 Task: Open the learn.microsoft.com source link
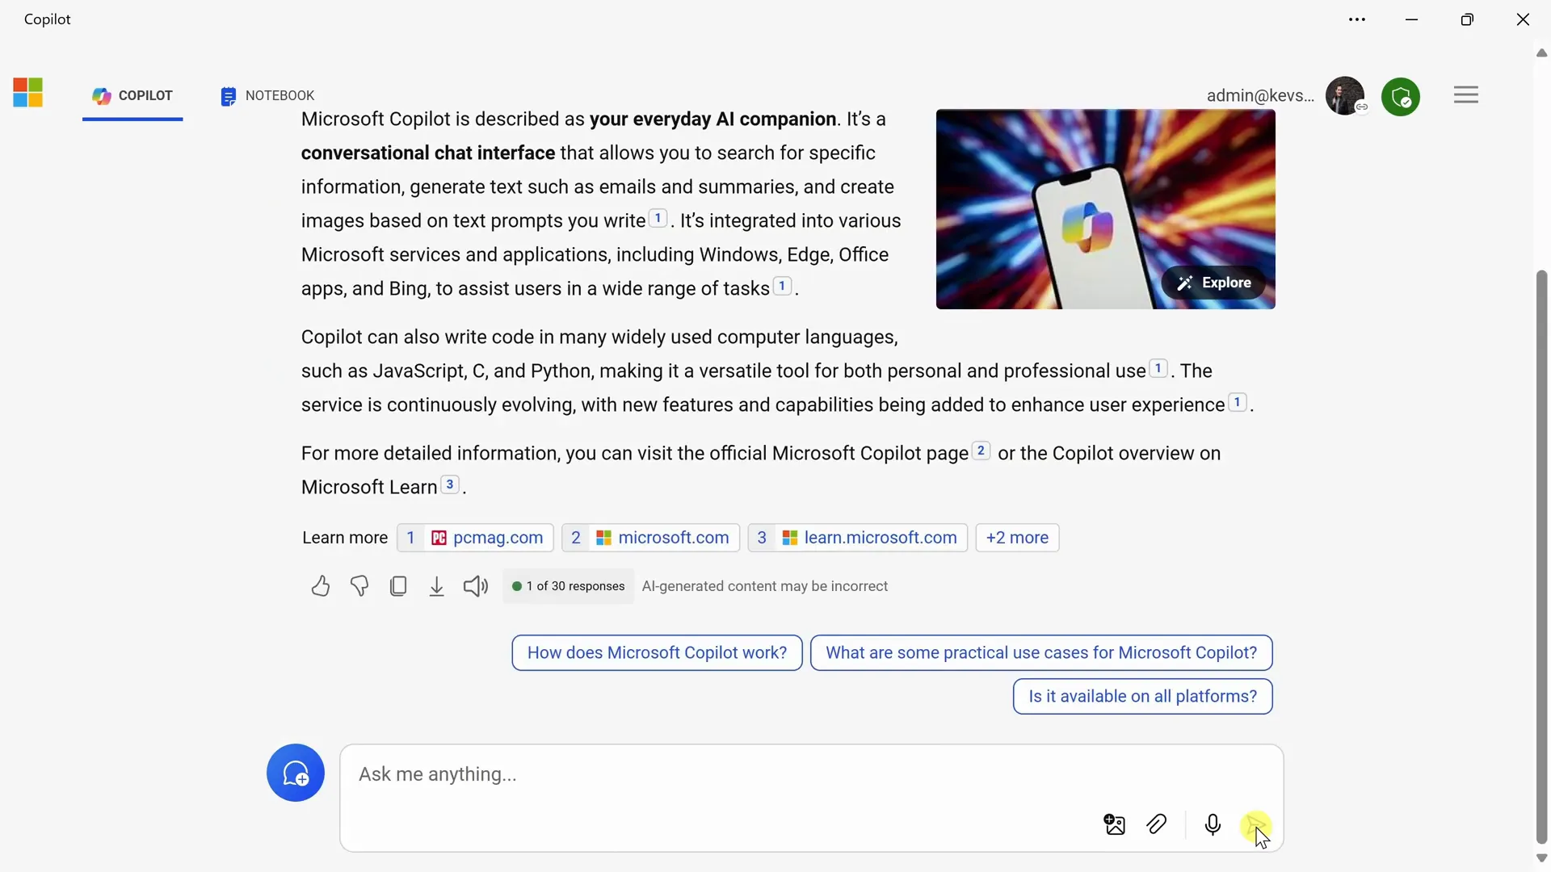[x=858, y=538]
